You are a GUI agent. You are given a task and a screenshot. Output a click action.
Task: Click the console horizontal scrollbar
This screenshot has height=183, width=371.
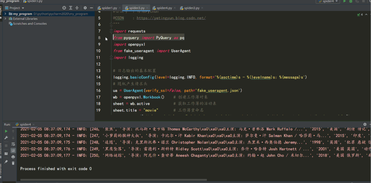pos(114,180)
